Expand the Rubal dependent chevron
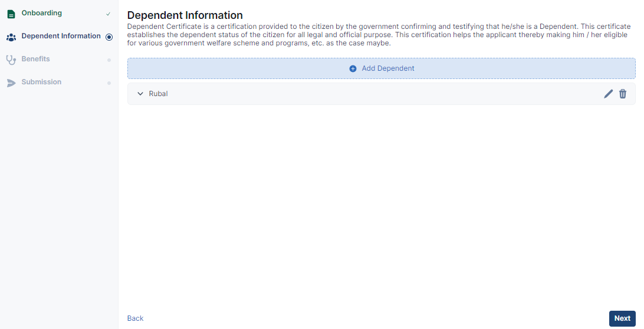Viewport: 644px width, 329px height. (140, 94)
